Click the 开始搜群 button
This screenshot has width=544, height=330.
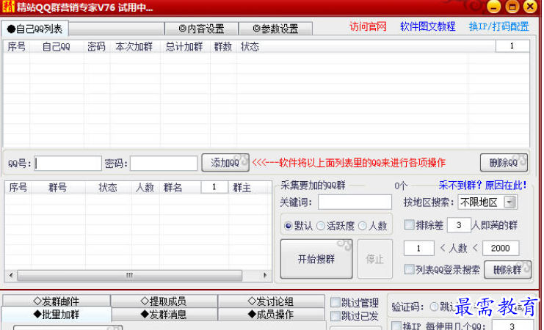click(x=316, y=259)
